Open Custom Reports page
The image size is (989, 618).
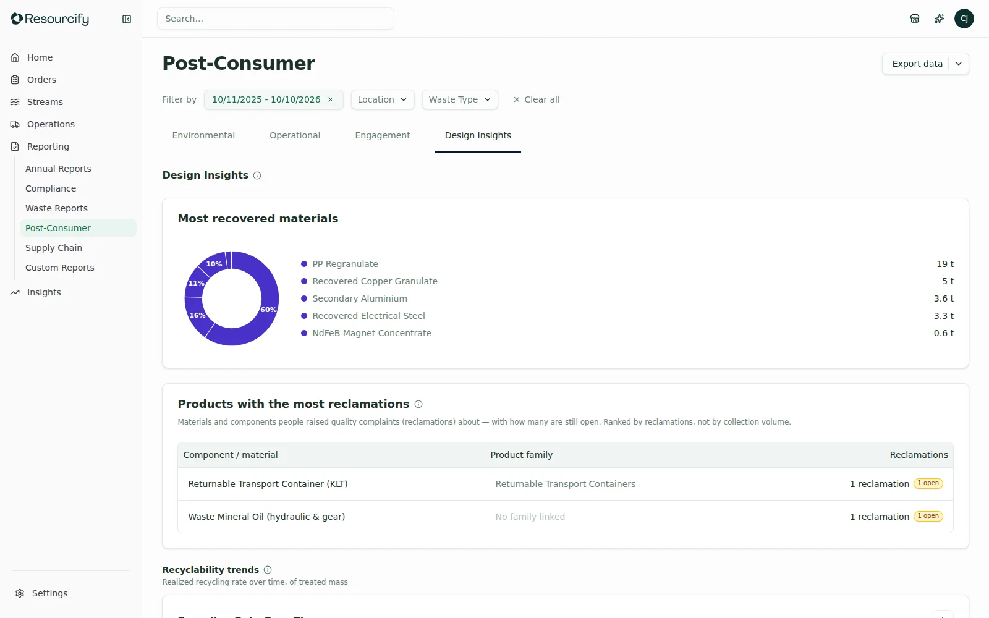[x=78, y=268]
